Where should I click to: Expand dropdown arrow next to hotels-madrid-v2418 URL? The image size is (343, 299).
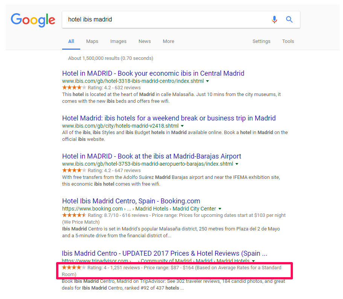point(182,126)
